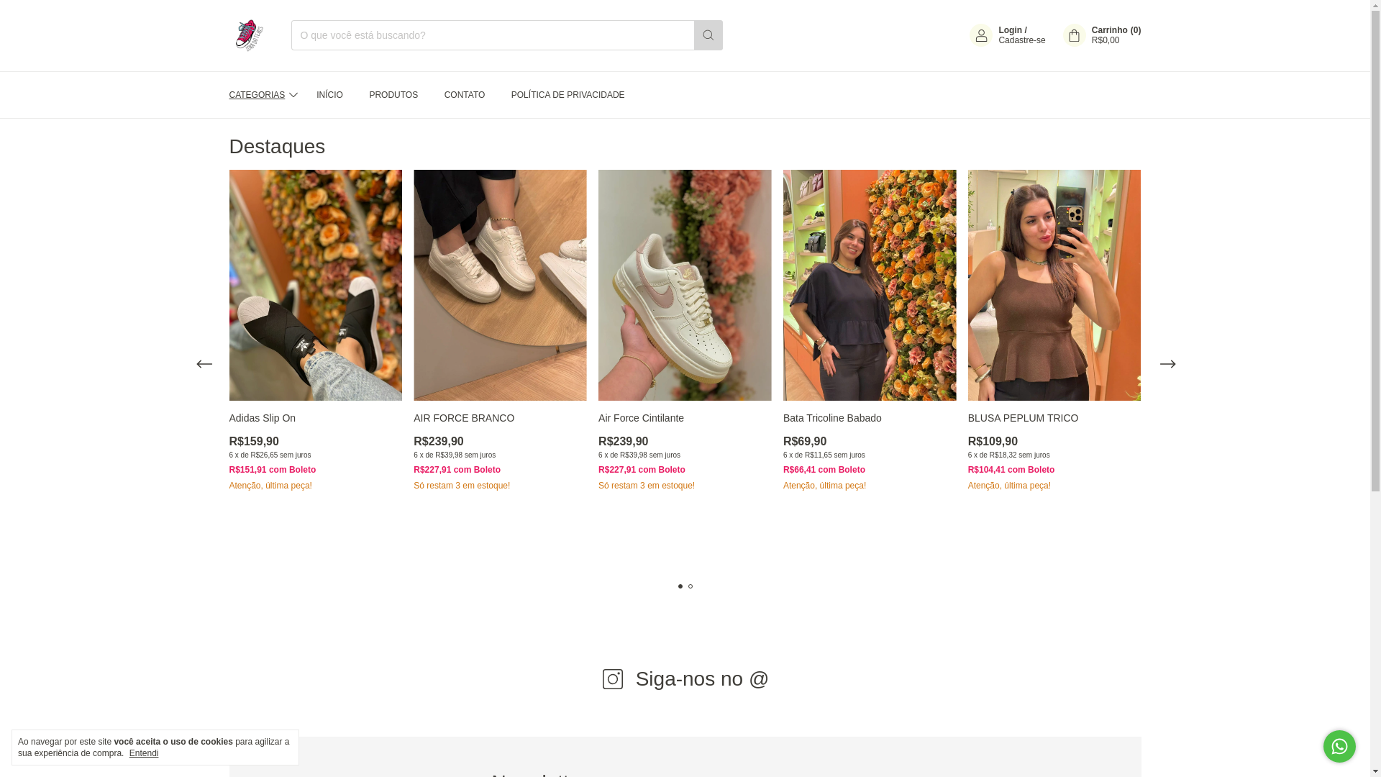Click the previous carousel arrow
Screen dimensions: 1381x777
pos(204,364)
